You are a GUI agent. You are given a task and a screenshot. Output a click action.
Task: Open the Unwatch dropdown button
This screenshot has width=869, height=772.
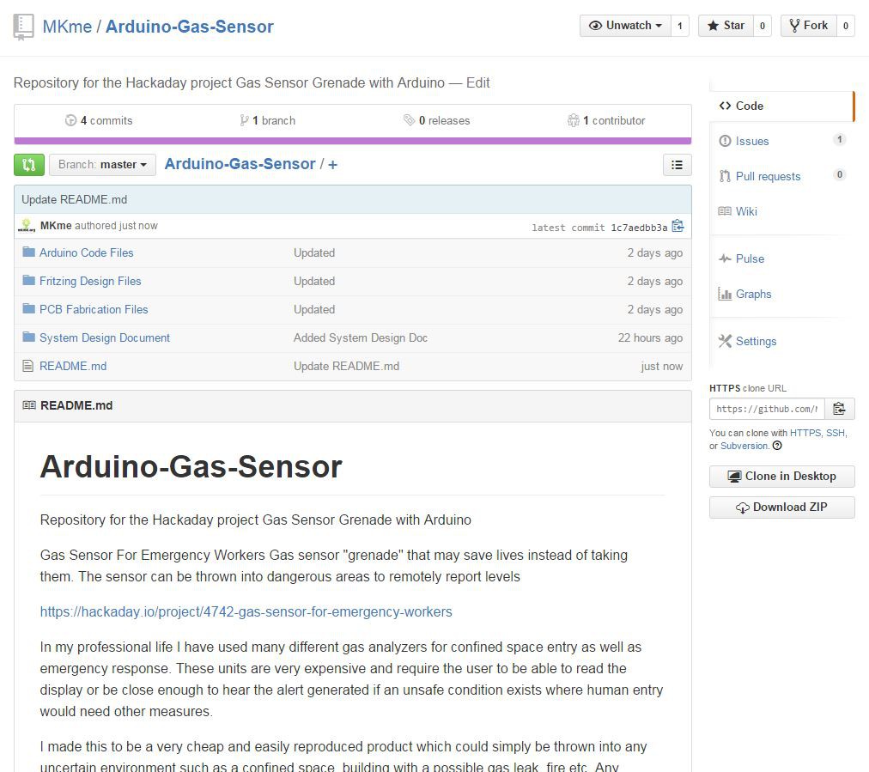[x=625, y=26]
